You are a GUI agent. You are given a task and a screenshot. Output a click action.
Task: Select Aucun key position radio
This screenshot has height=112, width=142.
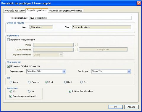[11, 82]
